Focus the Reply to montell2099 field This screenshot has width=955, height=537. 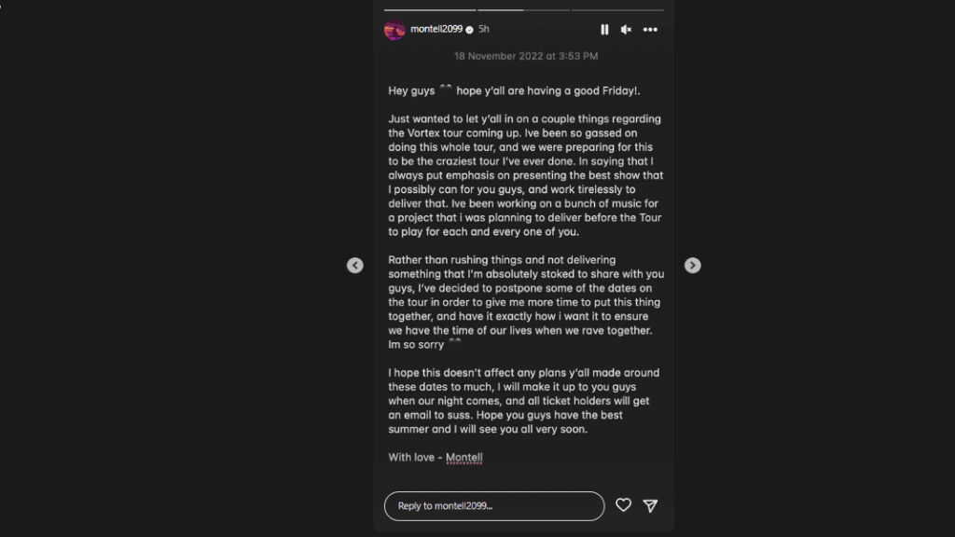coord(494,506)
